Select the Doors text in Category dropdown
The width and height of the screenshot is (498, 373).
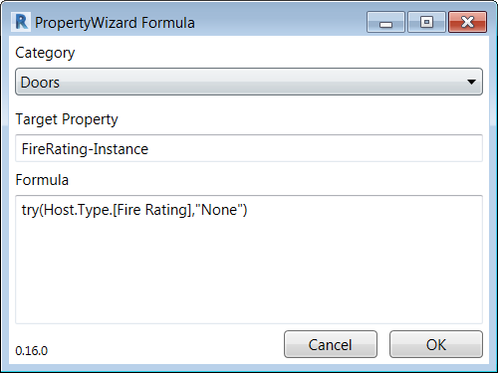coord(40,83)
